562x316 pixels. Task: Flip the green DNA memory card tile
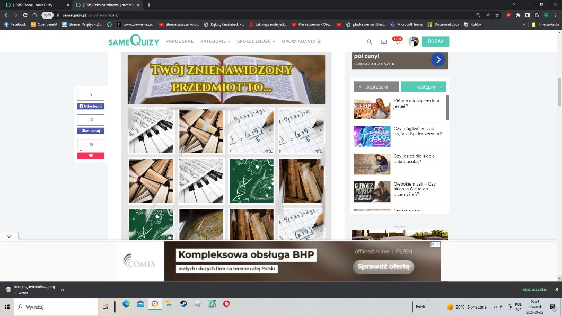tap(251, 181)
